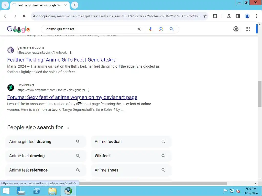Click the generateart.com favicon
The image size is (262, 196).
tap(11, 50)
